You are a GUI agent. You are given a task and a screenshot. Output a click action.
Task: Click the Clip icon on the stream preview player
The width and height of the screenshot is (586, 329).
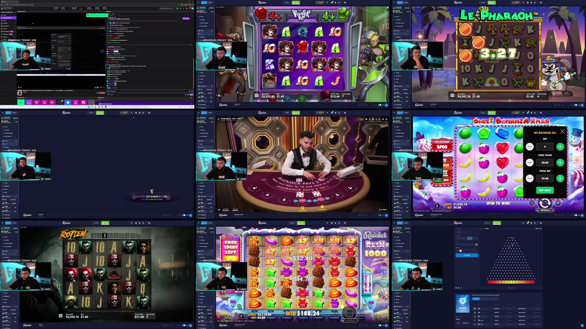(x=97, y=88)
